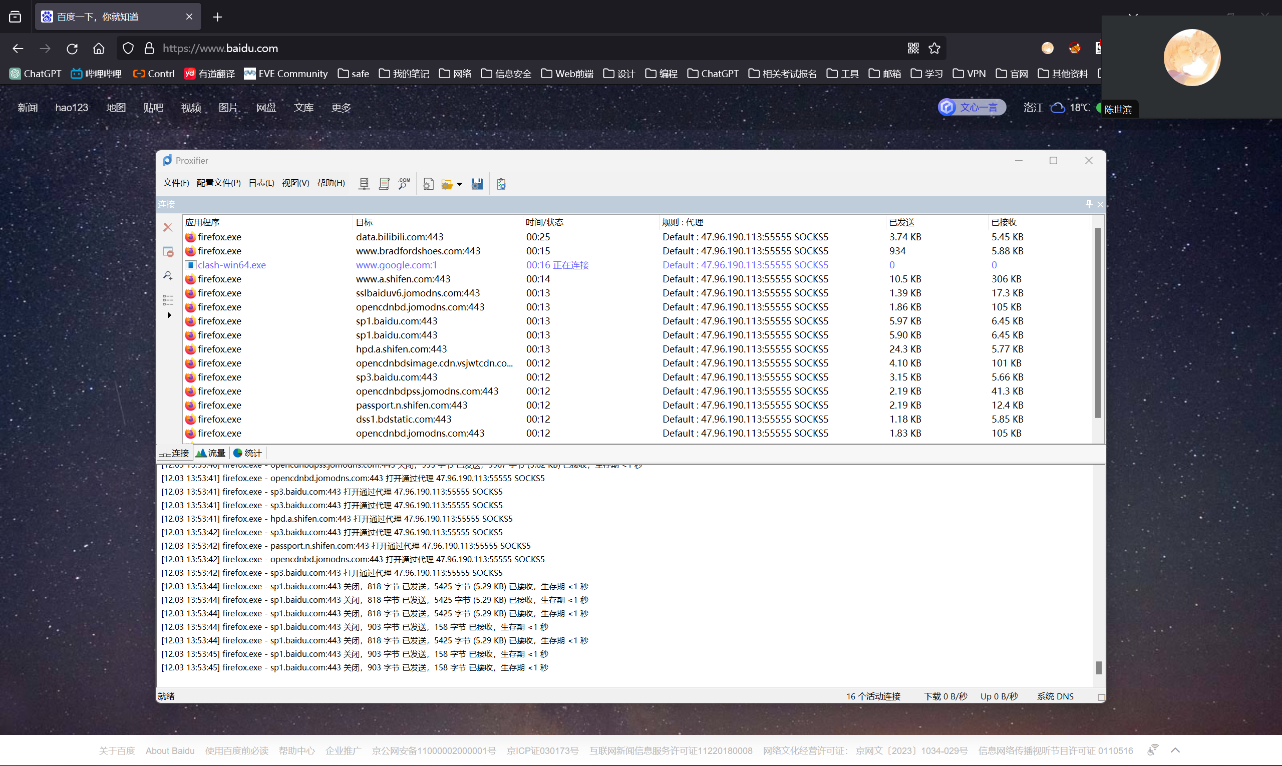
Task: Open the 哔哩哔哩 bookmark
Action: coord(97,74)
